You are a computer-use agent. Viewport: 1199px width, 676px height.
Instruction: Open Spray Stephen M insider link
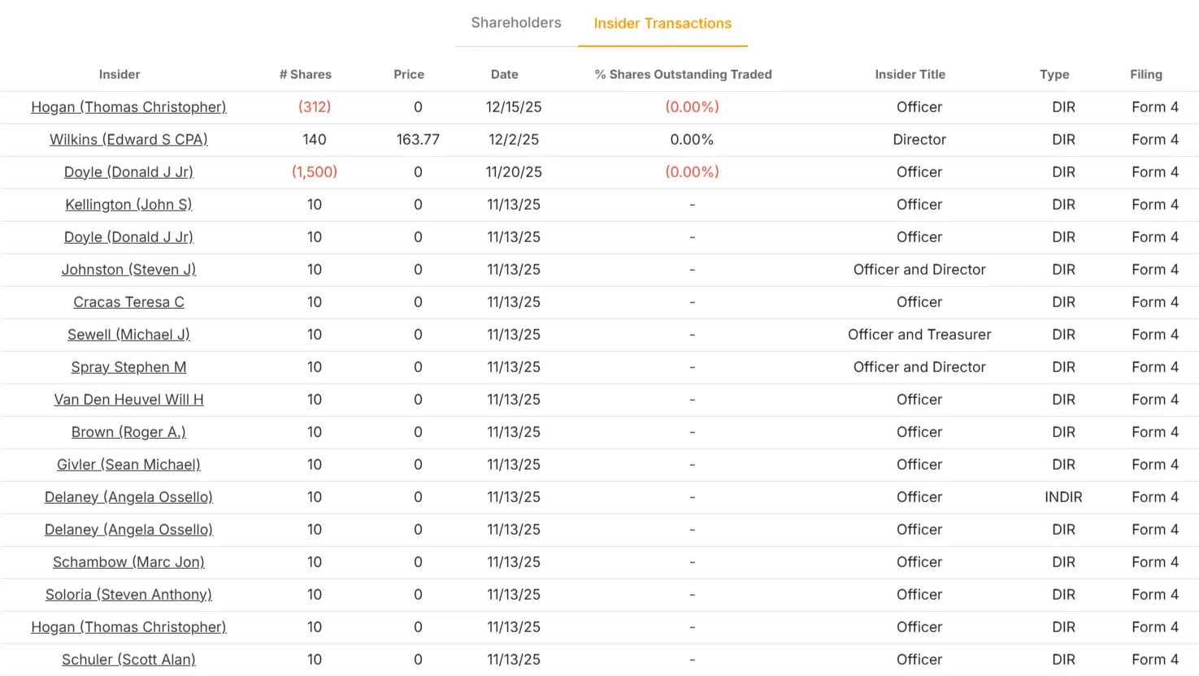(x=128, y=367)
